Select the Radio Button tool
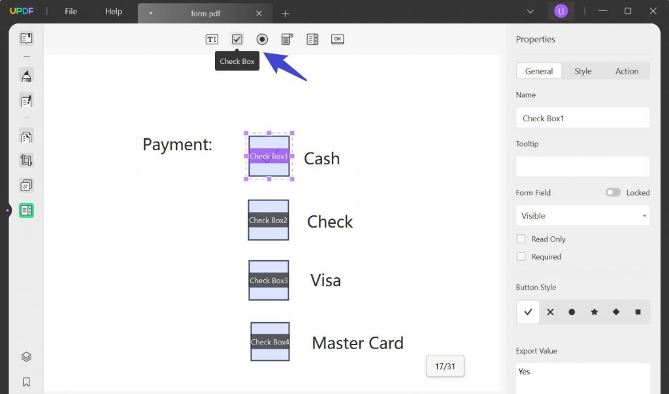This screenshot has width=669, height=394. tap(262, 39)
